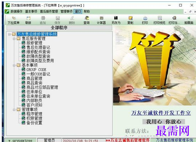
Task: Click the 万友售后维修管理系统 status bar label
Action: [x=174, y=140]
